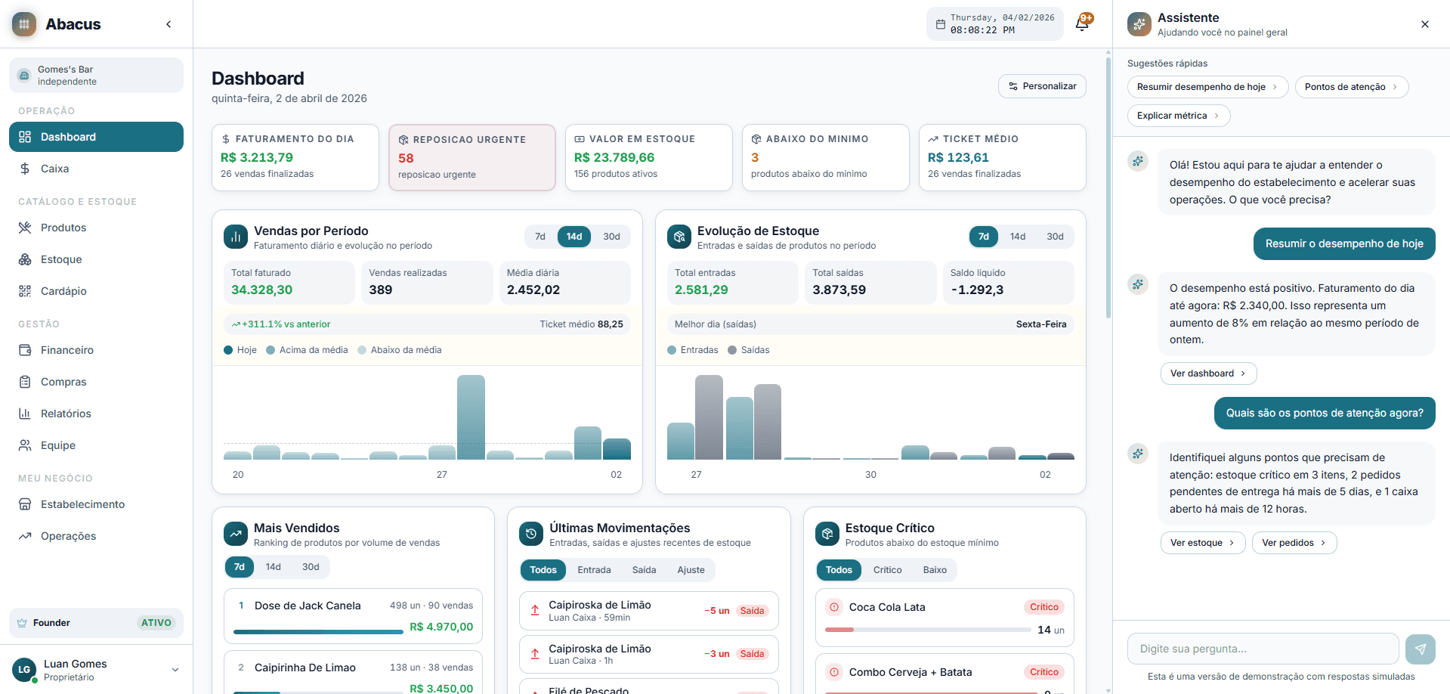Click the Cardápio QR icon

[25, 291]
